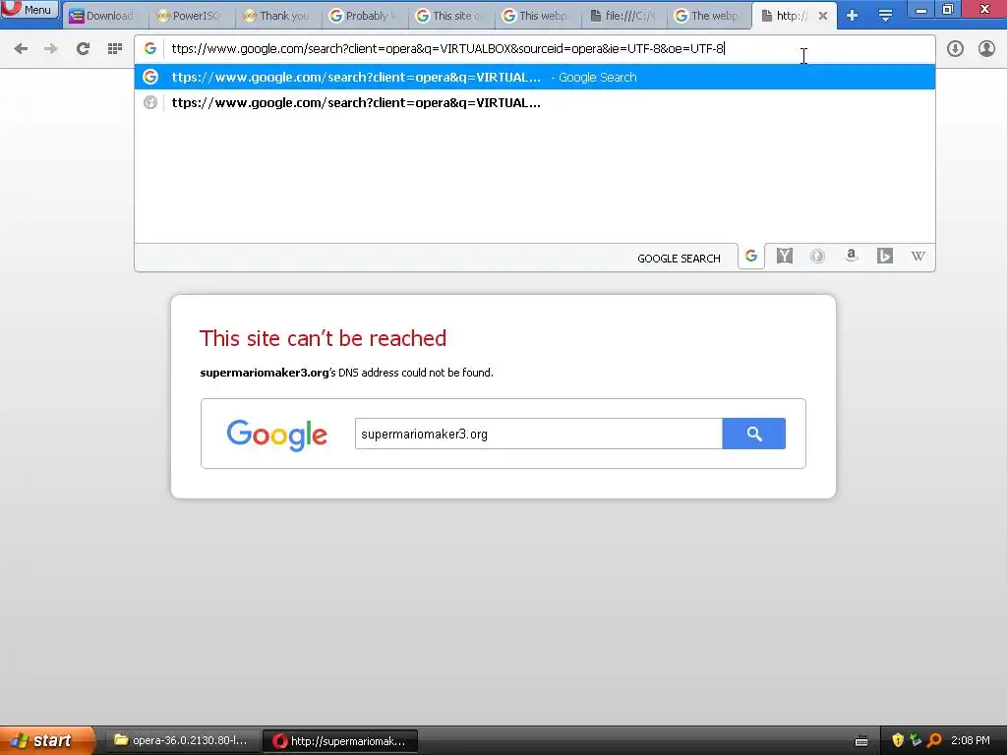Image resolution: width=1007 pixels, height=755 pixels.
Task: Select the Google Search suggestion row
Action: tap(534, 77)
